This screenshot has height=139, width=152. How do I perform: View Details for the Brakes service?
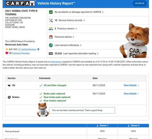(x=131, y=94)
